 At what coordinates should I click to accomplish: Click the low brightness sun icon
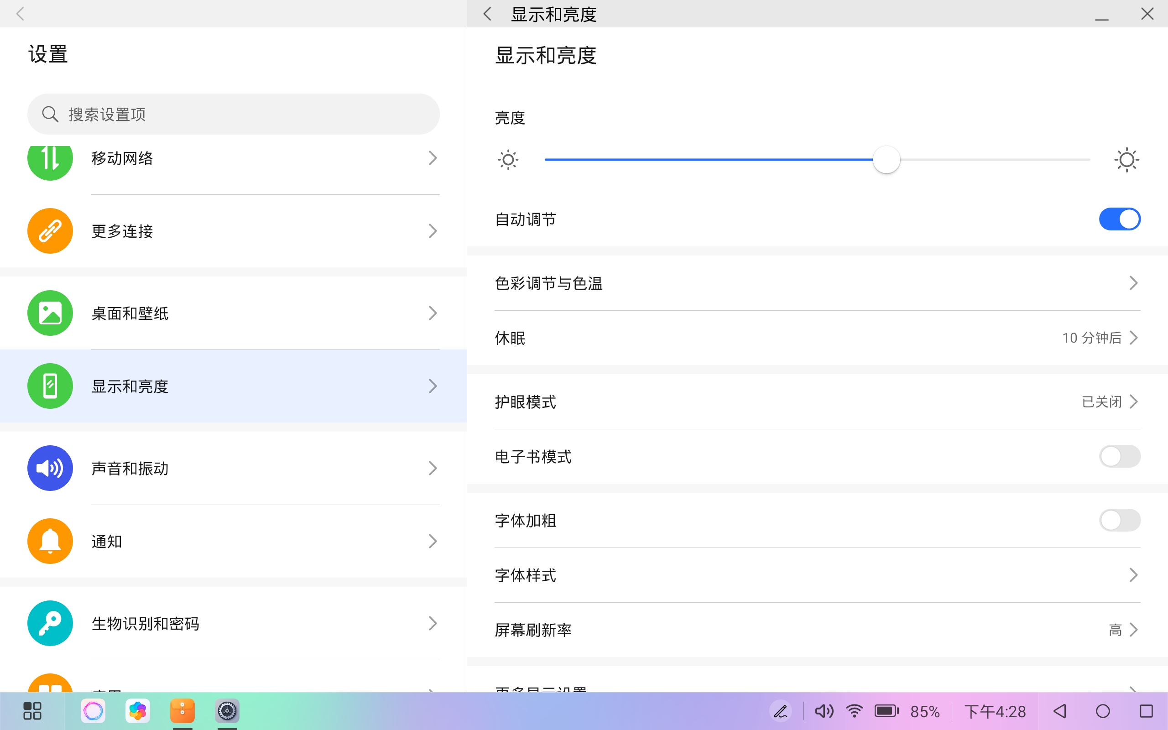click(x=508, y=159)
